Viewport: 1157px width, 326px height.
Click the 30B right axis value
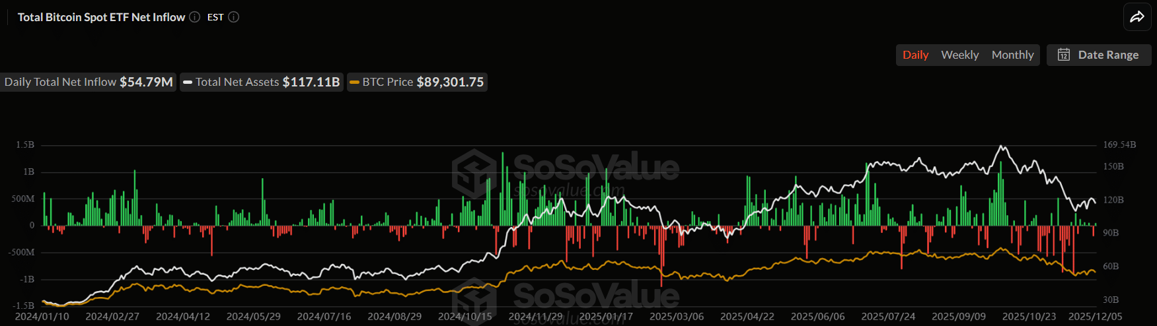point(1111,300)
